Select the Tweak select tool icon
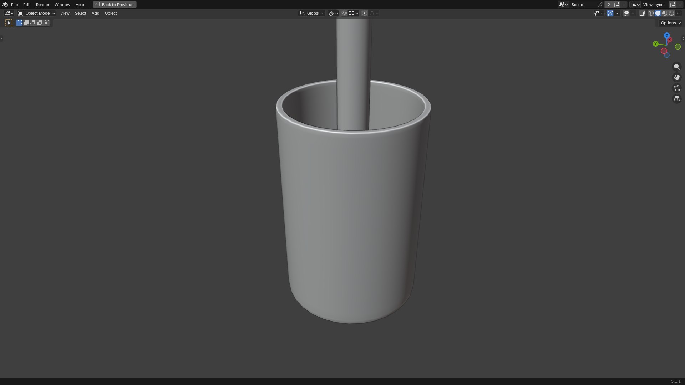The image size is (685, 385). coord(9,23)
